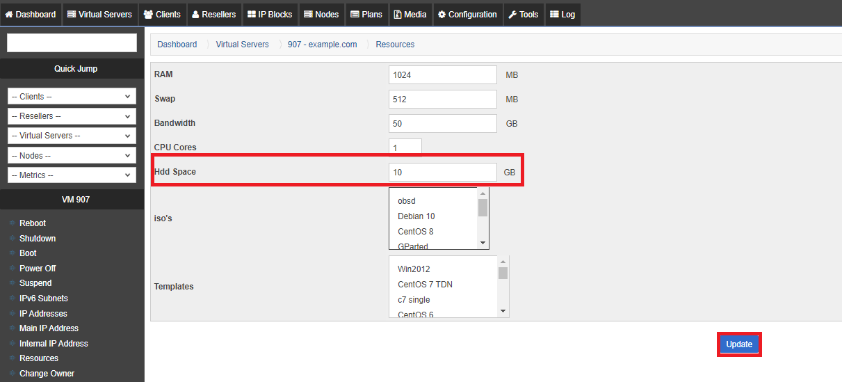This screenshot has height=382, width=842.
Task: Open the IP Blocks section
Action: (x=270, y=14)
